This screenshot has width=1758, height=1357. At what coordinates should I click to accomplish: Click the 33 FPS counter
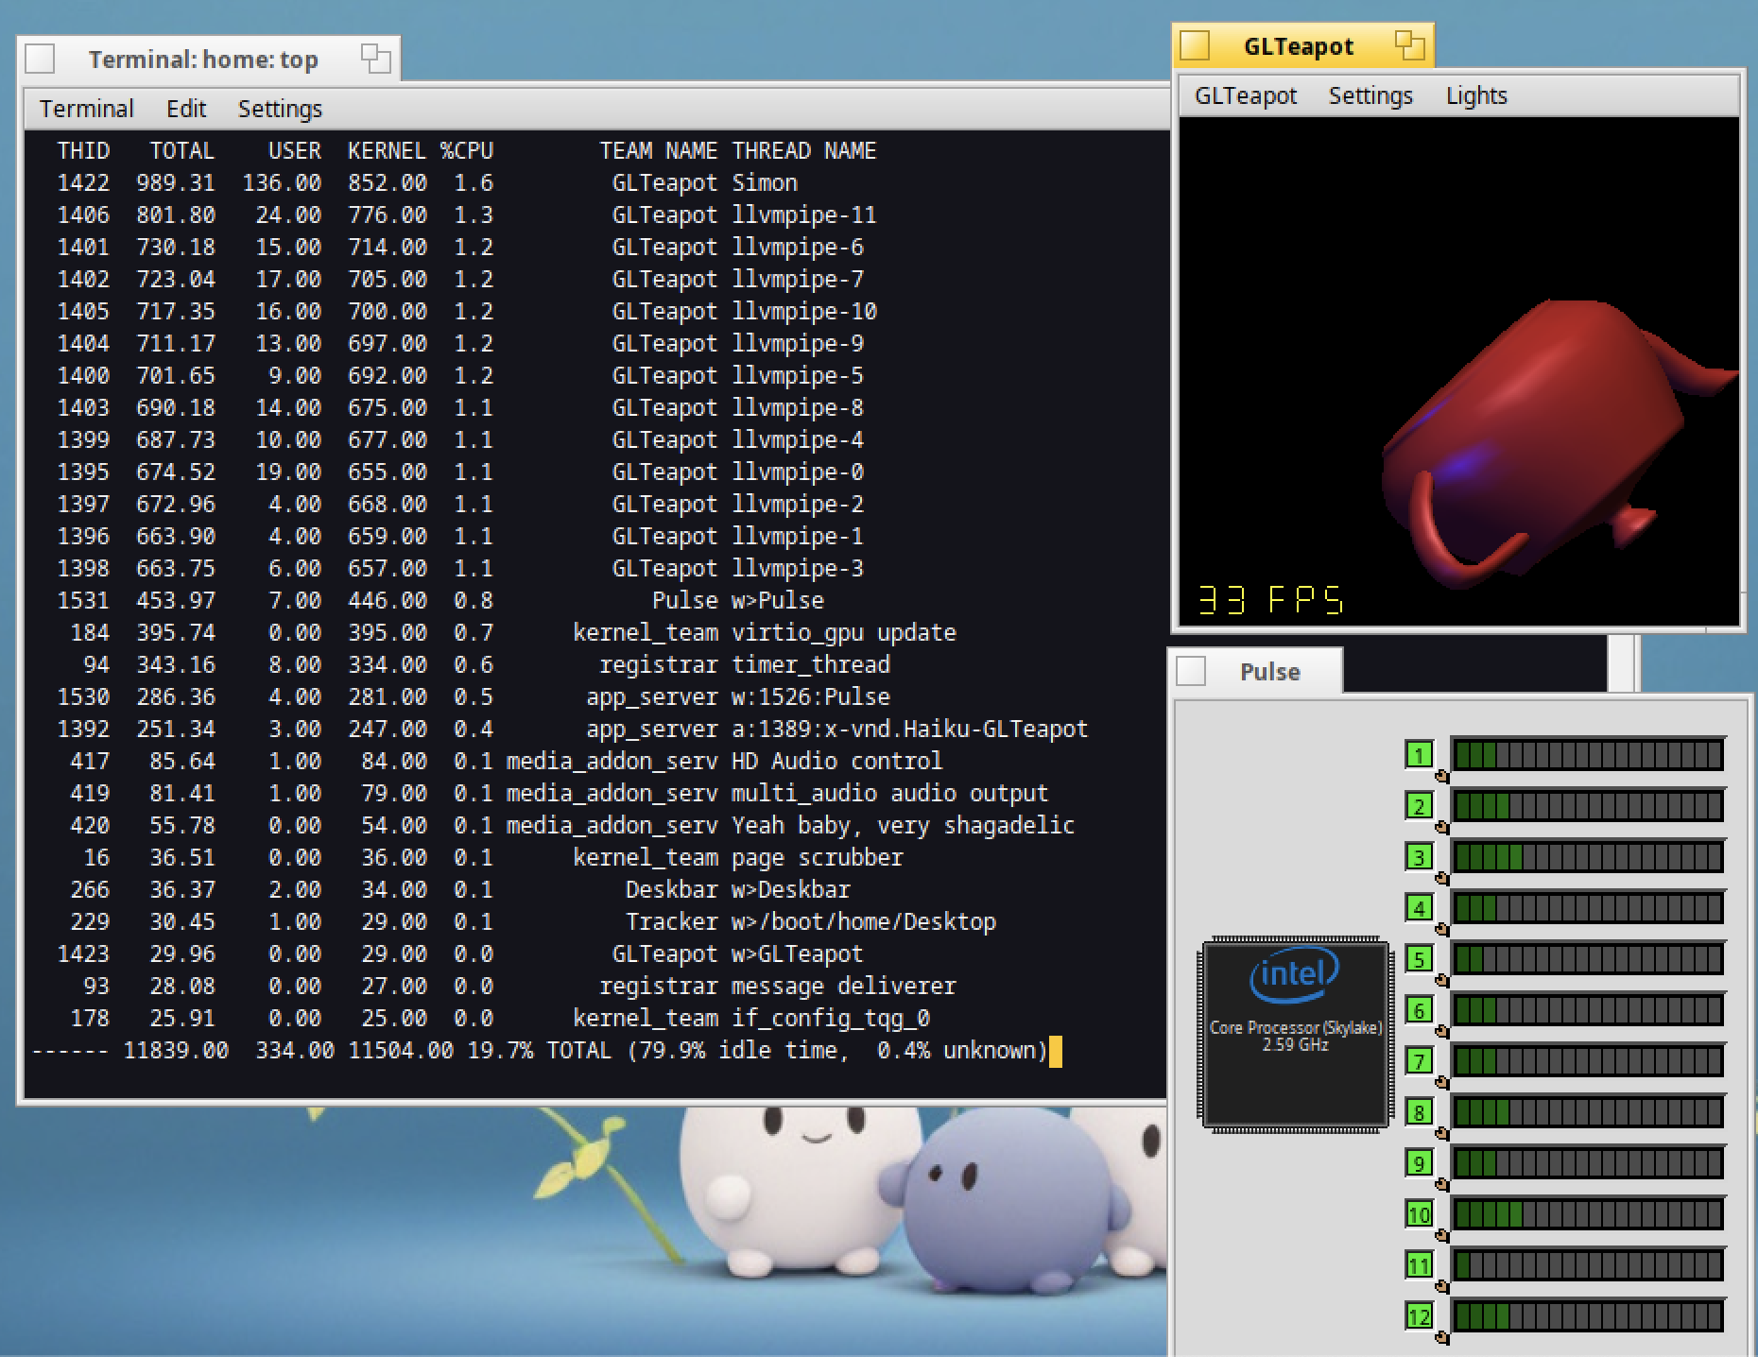point(1270,600)
